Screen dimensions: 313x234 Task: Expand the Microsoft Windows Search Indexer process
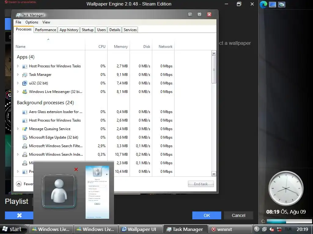coord(18,154)
